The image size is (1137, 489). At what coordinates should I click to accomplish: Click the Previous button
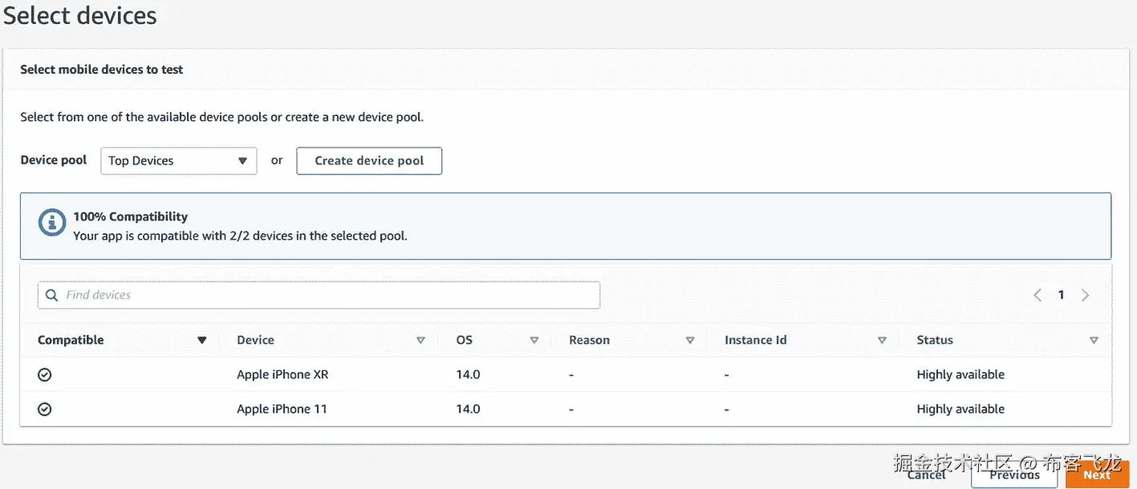coord(1014,475)
